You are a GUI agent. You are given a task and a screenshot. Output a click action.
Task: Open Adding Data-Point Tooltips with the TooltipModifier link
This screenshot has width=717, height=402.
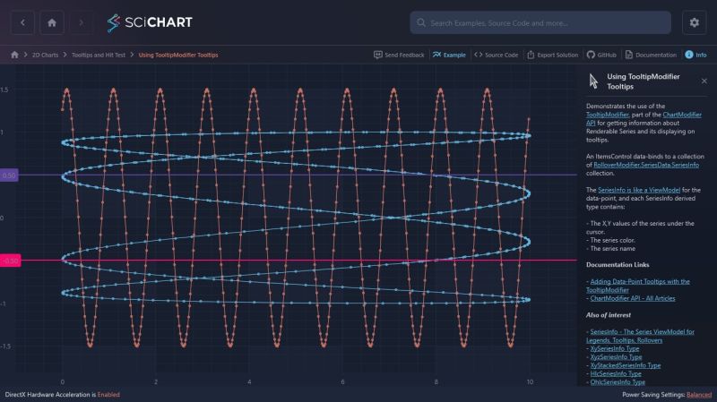[640, 286]
